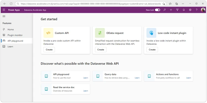Create a Low code instant plugin

(152, 50)
